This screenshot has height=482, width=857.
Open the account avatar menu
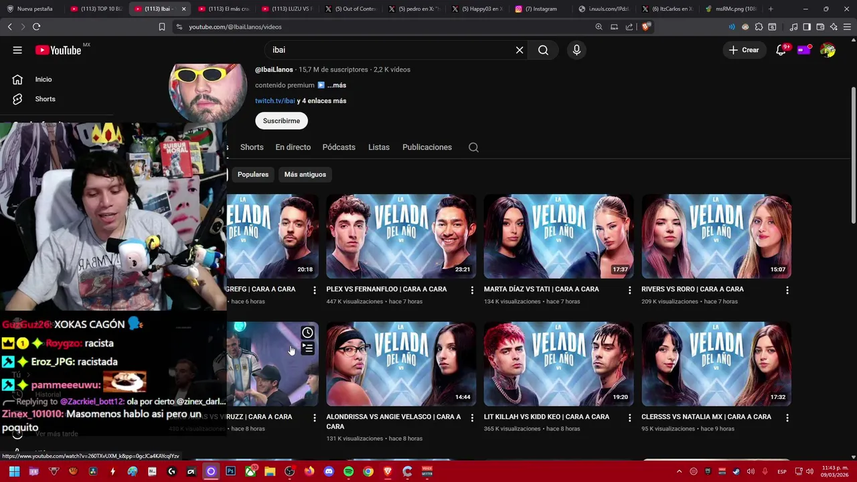(828, 50)
